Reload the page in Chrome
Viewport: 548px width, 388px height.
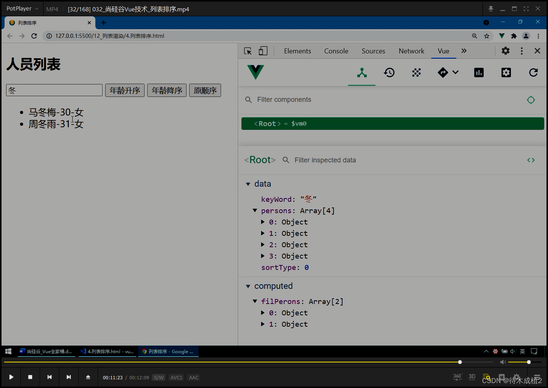coord(34,36)
